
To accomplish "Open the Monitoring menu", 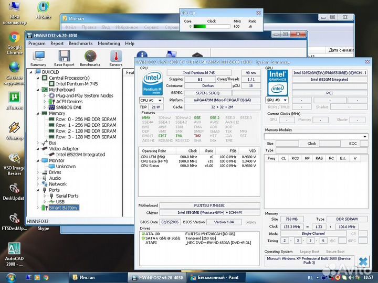I will tap(109, 43).
